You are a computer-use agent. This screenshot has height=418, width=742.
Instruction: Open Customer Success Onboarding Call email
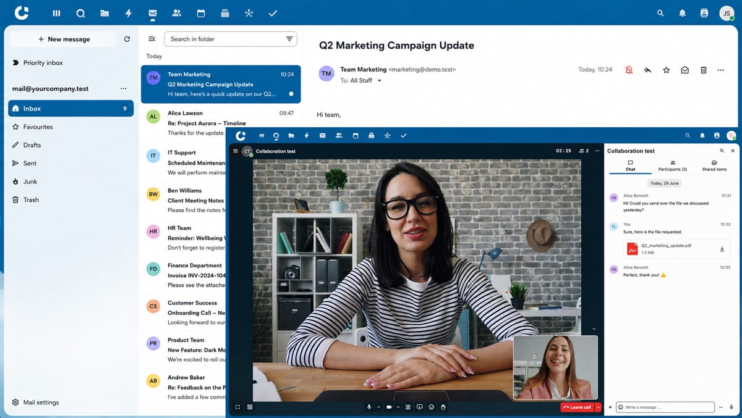pyautogui.click(x=184, y=312)
